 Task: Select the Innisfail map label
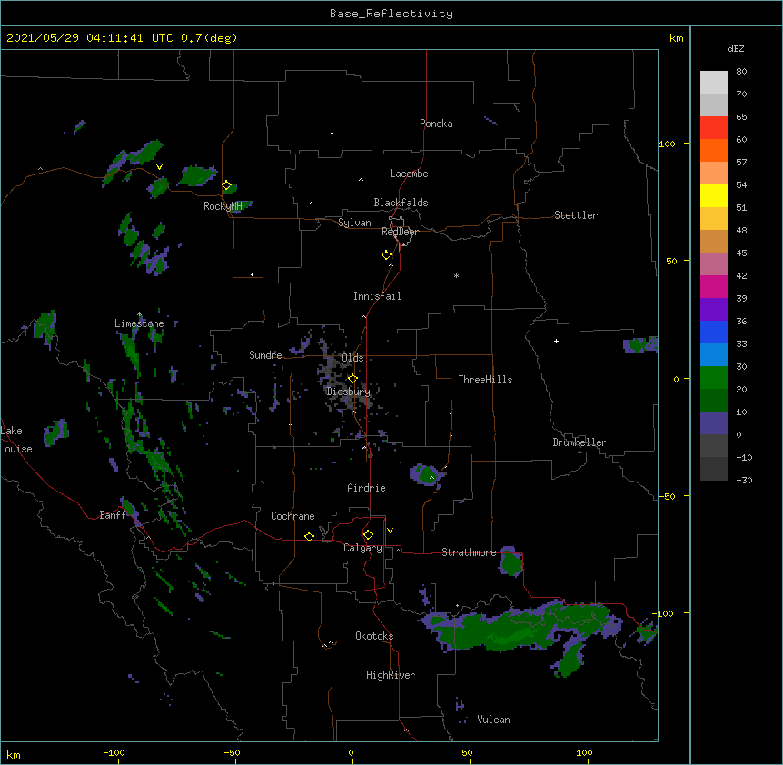[377, 296]
